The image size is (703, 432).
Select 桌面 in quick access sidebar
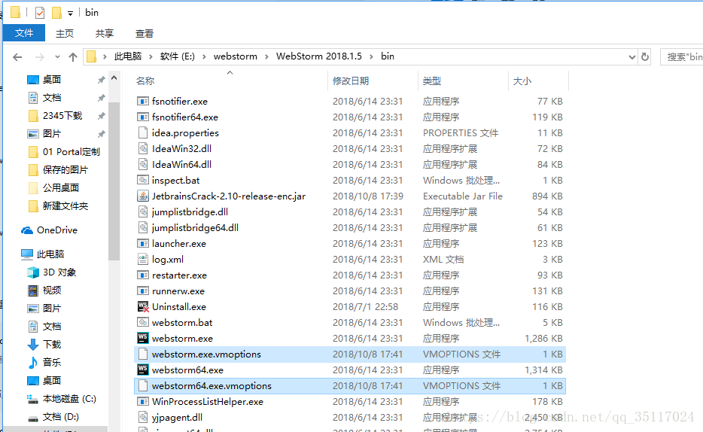pos(52,80)
